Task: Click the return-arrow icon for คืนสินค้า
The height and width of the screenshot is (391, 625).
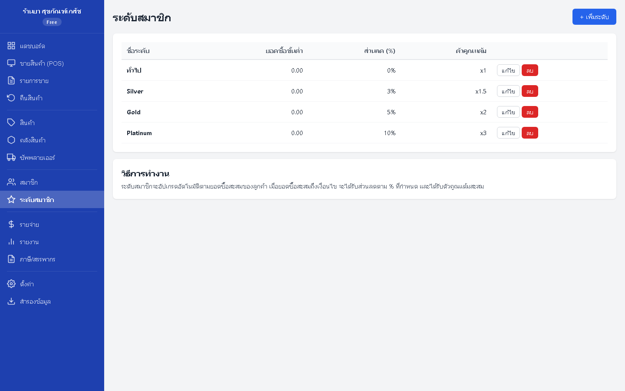Action: 11,98
